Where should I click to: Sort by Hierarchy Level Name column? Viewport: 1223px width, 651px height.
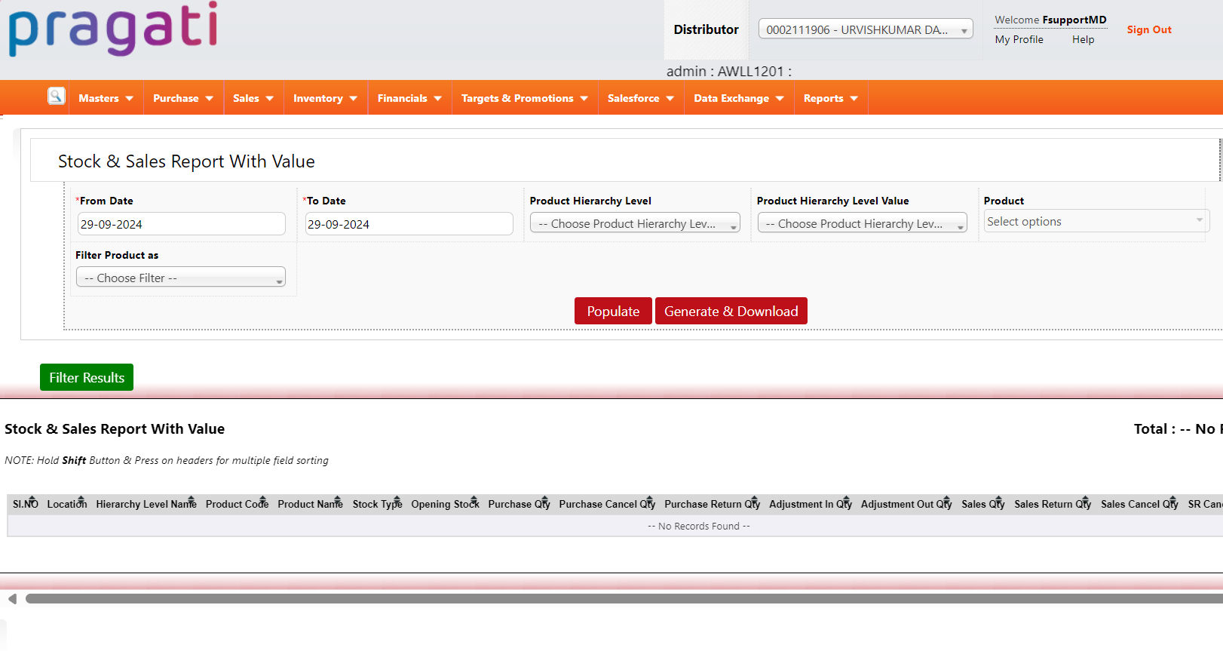coord(146,504)
